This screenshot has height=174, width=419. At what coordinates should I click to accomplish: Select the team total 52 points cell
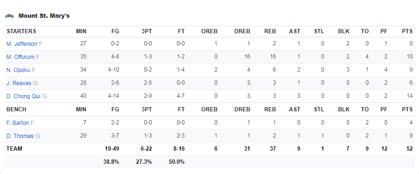pos(410,149)
